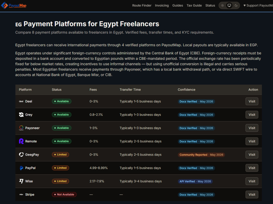This screenshot has width=273, height=204.
Task: Open Route Finder in the nav bar
Action: [x=142, y=5]
